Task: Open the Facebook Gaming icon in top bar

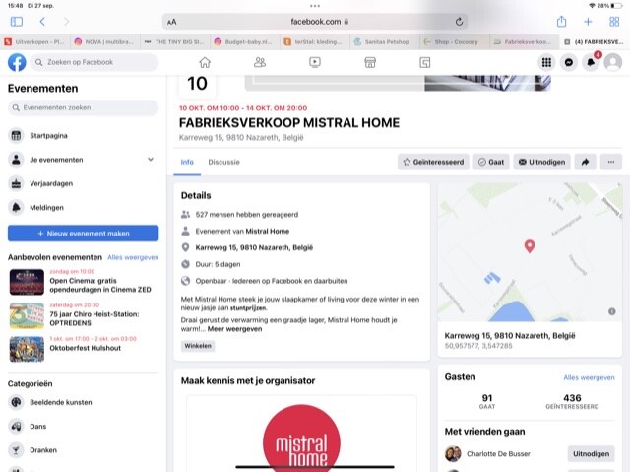Action: click(424, 62)
